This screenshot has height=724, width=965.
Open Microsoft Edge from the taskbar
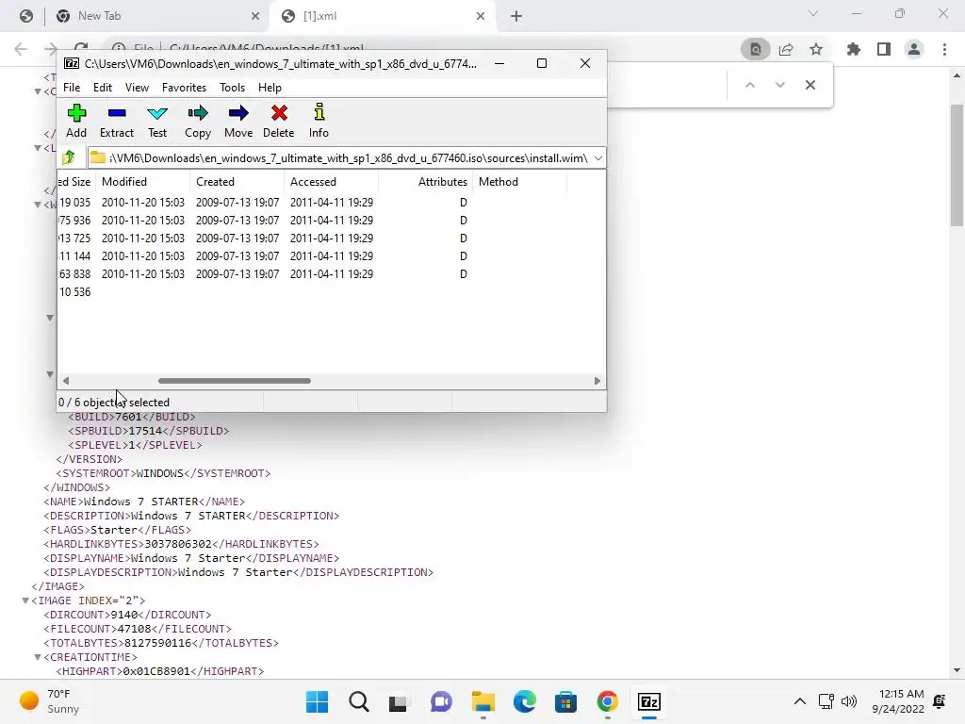(x=524, y=701)
